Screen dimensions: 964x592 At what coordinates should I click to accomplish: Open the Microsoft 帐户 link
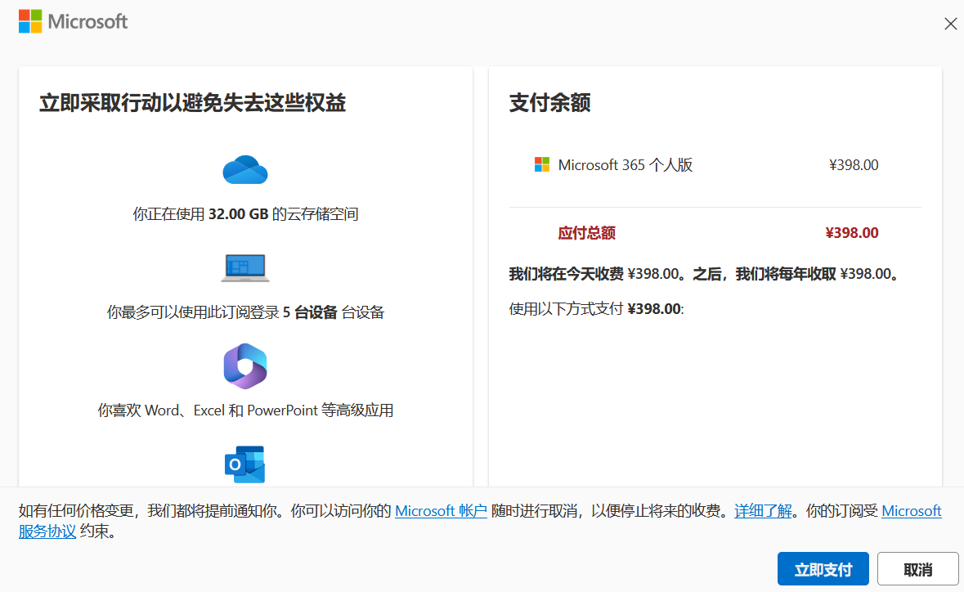tap(441, 511)
